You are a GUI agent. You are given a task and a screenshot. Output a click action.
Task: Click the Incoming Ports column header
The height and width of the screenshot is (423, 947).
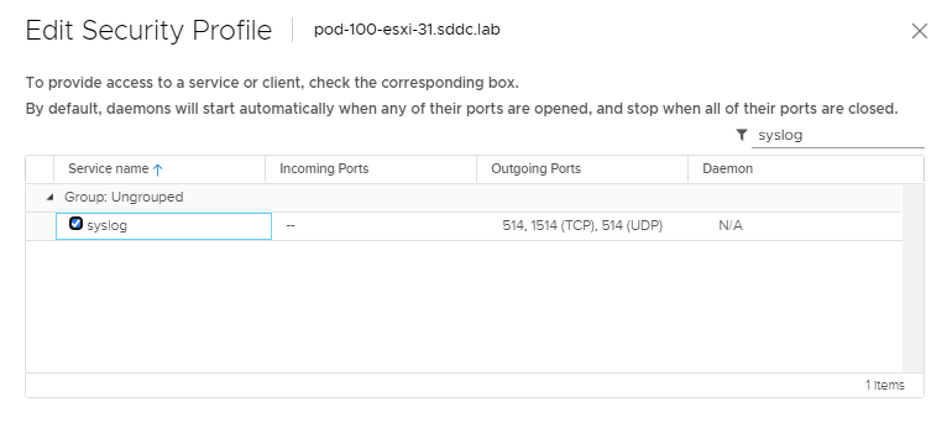324,169
